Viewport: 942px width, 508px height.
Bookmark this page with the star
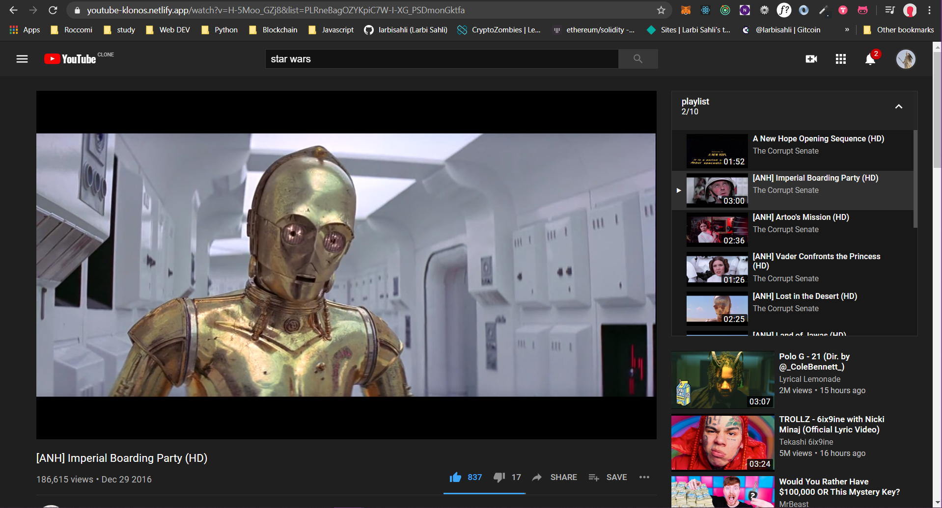pyautogui.click(x=661, y=10)
